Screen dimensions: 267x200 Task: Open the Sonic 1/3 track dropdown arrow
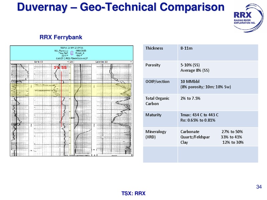(x=68, y=62)
